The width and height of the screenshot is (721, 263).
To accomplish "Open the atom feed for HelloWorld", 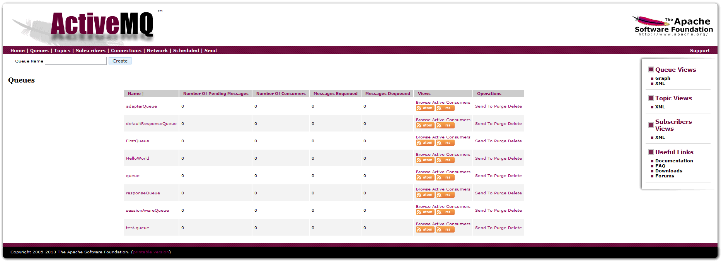I will coord(425,160).
